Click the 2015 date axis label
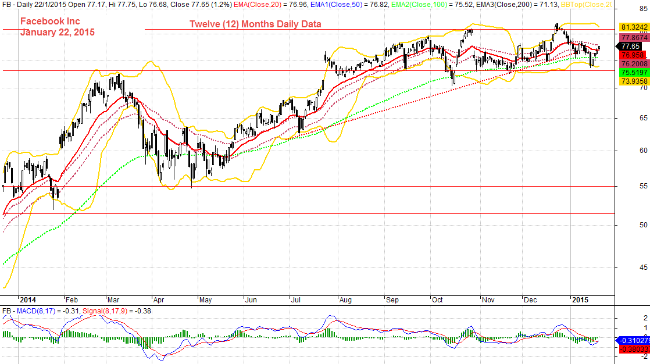This screenshot has width=650, height=364. coord(580,299)
